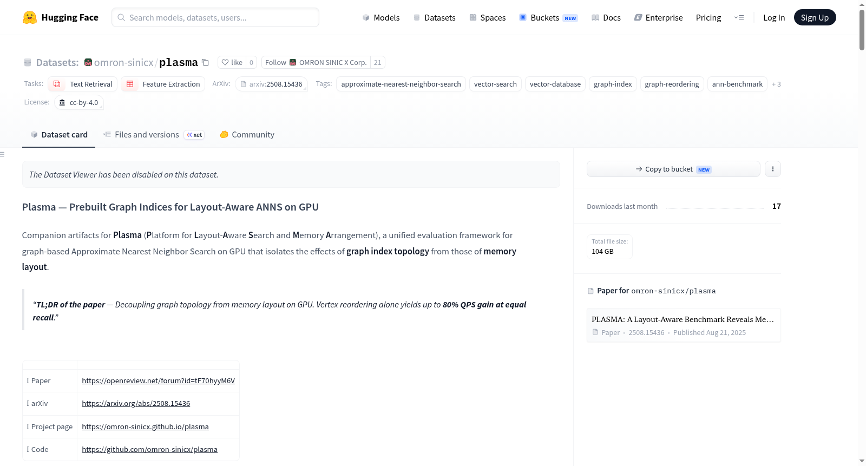Click the Hugging Face logo icon

(30, 17)
